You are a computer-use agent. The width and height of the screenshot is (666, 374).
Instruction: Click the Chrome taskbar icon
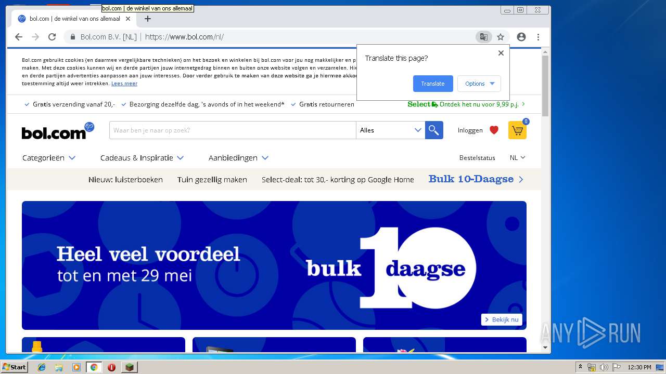coord(94,367)
